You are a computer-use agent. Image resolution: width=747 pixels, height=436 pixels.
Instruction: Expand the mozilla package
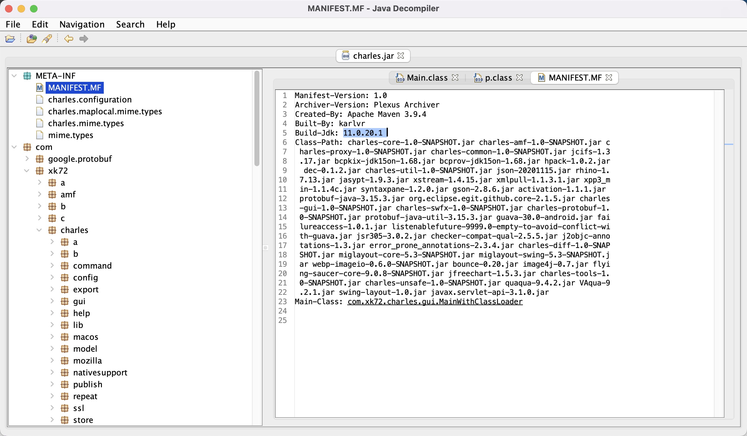tap(52, 361)
